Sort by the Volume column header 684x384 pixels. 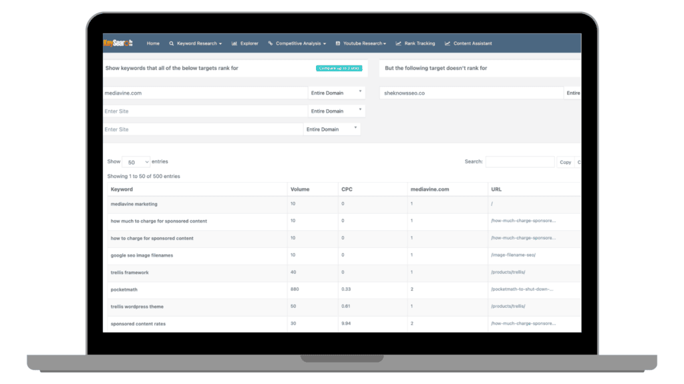click(x=313, y=189)
